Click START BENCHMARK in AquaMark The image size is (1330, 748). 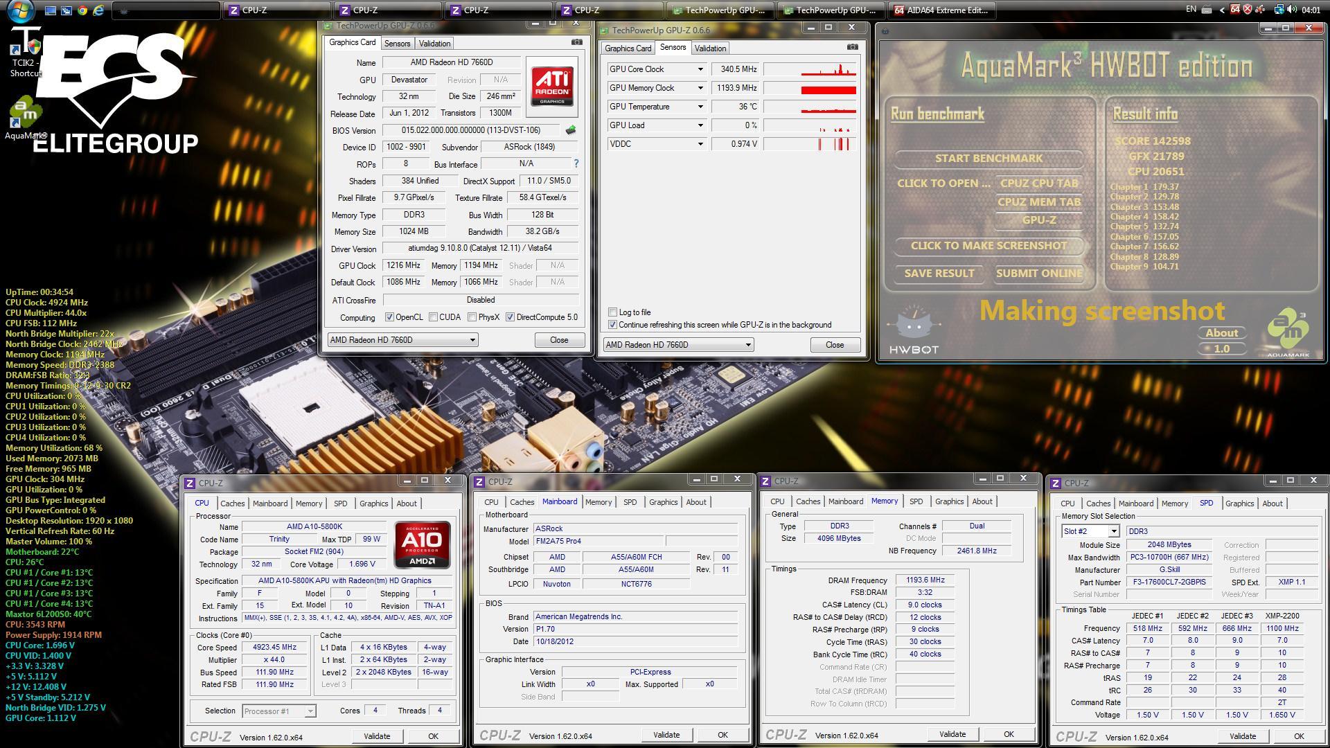pyautogui.click(x=988, y=159)
